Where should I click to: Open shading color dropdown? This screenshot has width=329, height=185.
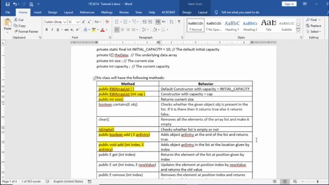(159, 30)
